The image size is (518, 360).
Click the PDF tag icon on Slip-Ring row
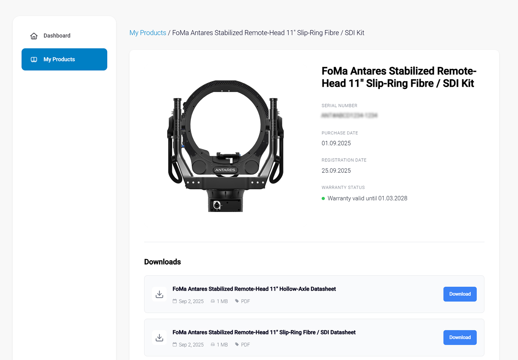[237, 344]
